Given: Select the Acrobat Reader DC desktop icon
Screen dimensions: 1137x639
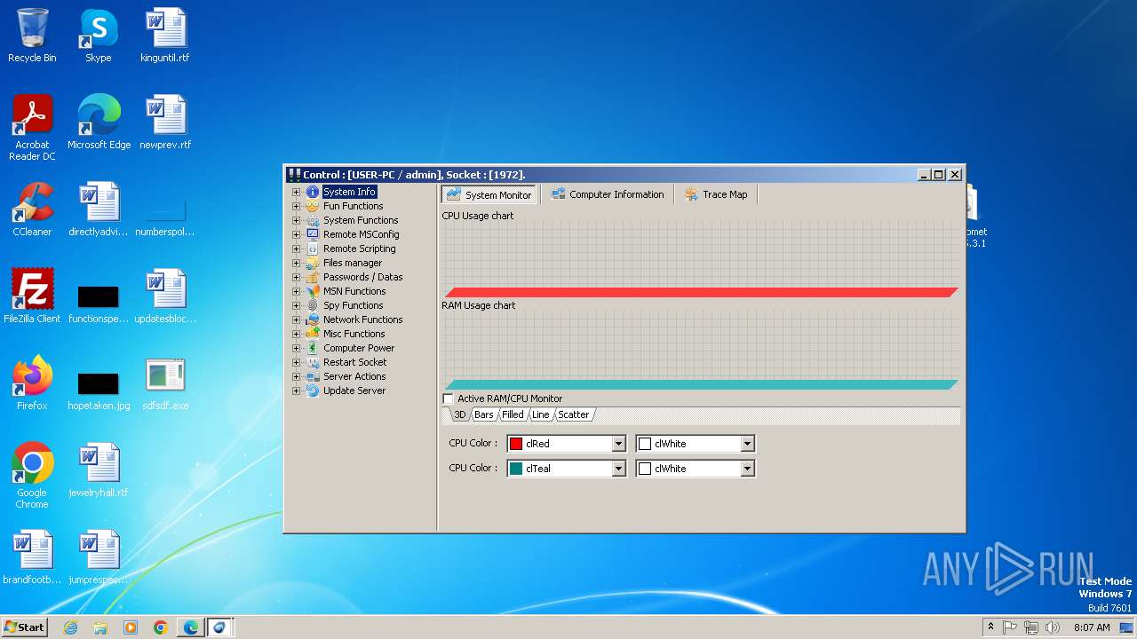Looking at the screenshot, I should pos(32,128).
